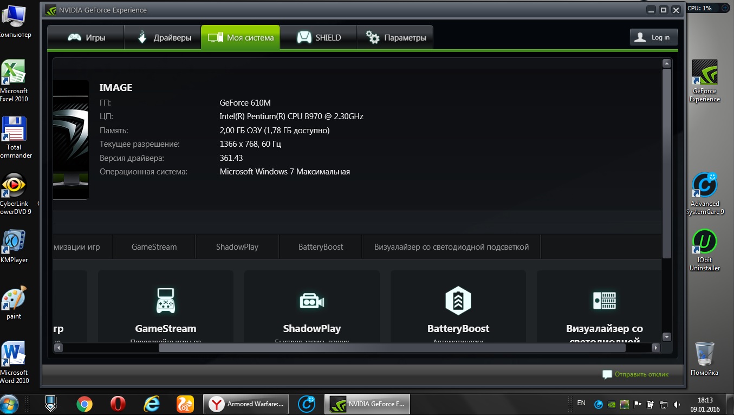Click the horizontal scrollbar thumb

tap(391, 348)
